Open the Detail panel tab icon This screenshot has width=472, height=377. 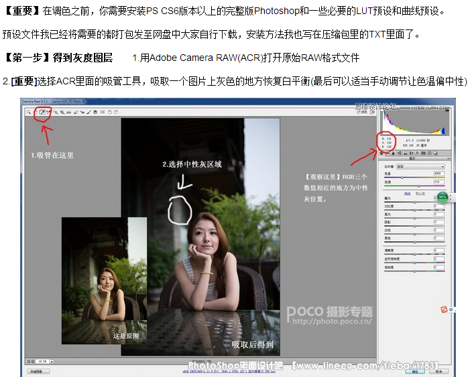click(x=394, y=153)
